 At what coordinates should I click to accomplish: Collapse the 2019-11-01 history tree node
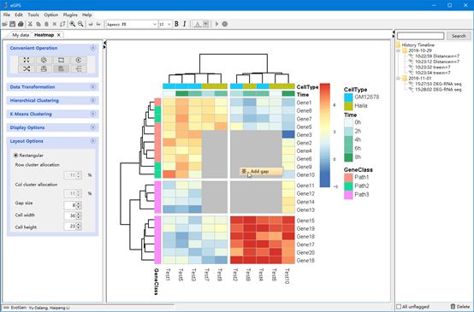399,79
